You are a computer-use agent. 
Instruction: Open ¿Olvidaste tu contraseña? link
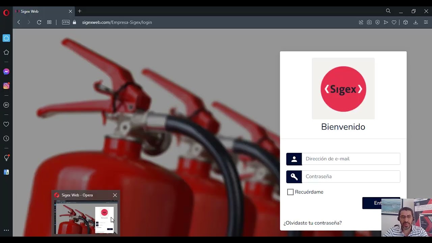[313, 223]
